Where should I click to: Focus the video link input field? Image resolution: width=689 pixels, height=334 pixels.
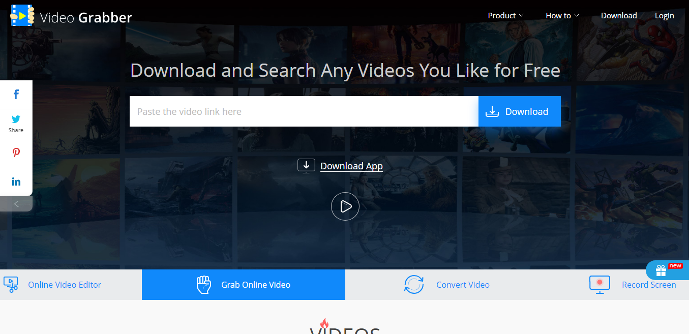coord(304,111)
